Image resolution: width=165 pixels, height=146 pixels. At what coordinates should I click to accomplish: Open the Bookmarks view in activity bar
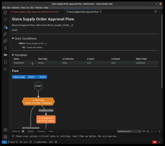click(5, 62)
